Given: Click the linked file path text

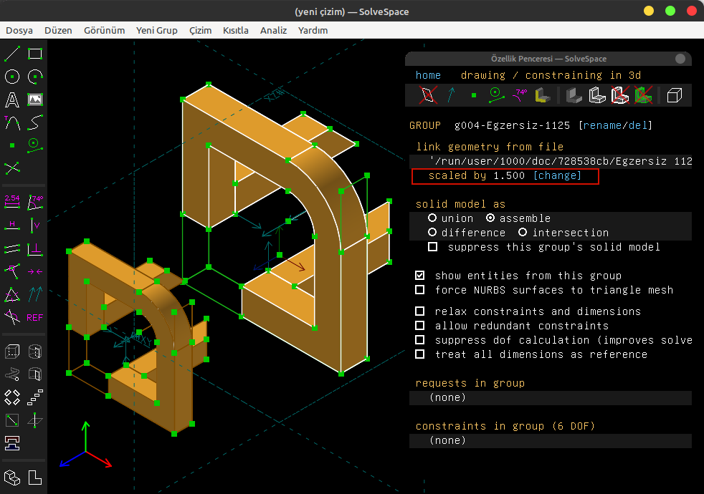Looking at the screenshot, I should coord(561,161).
